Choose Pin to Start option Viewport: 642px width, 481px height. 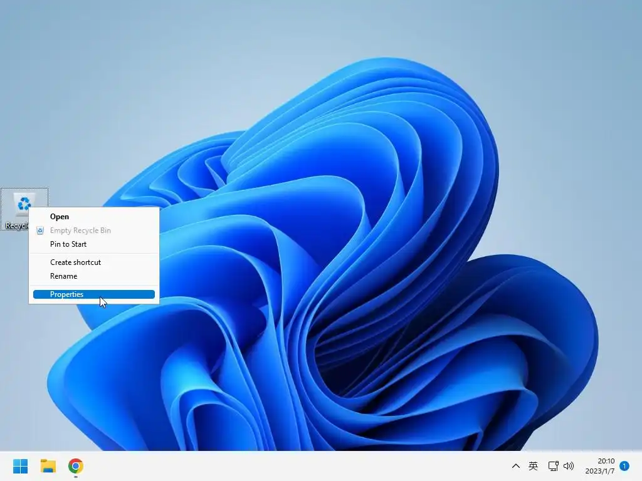pyautogui.click(x=94, y=244)
